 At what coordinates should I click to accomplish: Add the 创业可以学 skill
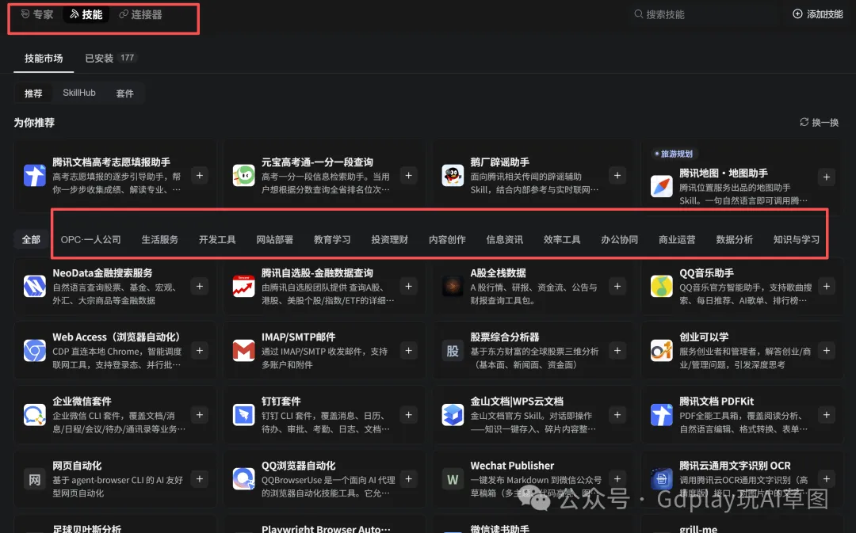coord(827,351)
